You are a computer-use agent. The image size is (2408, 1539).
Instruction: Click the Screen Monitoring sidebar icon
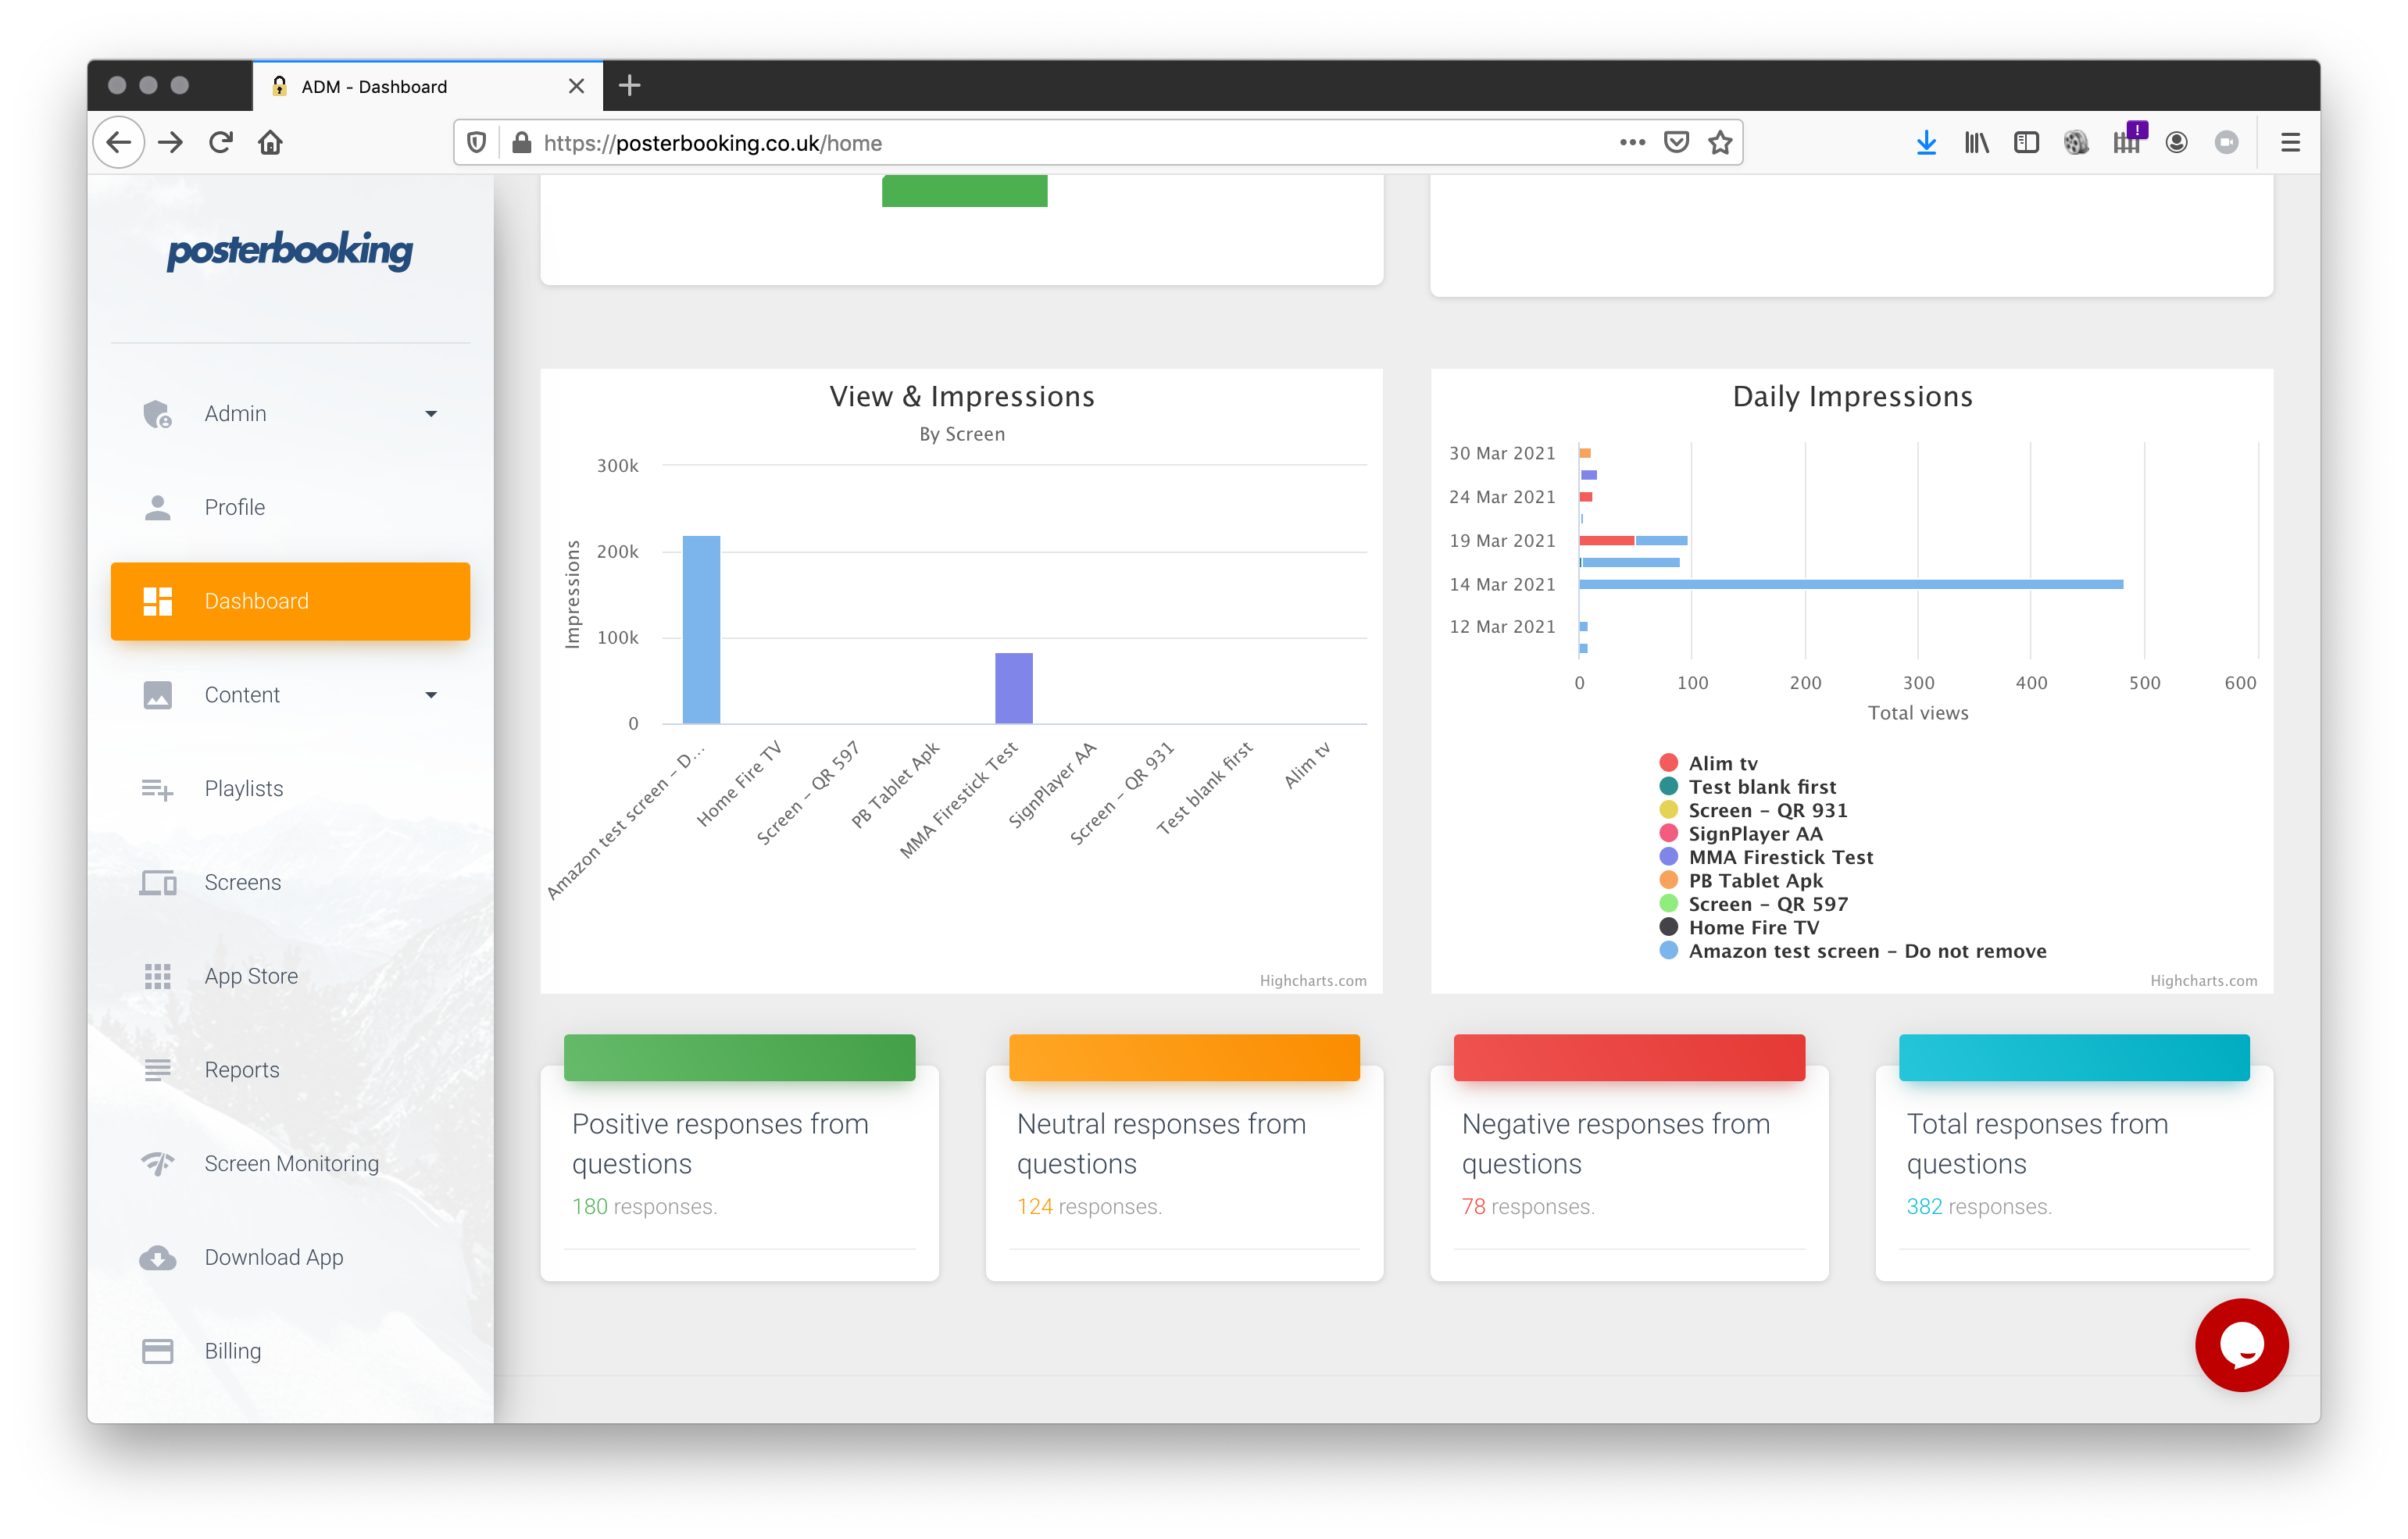click(x=157, y=1163)
